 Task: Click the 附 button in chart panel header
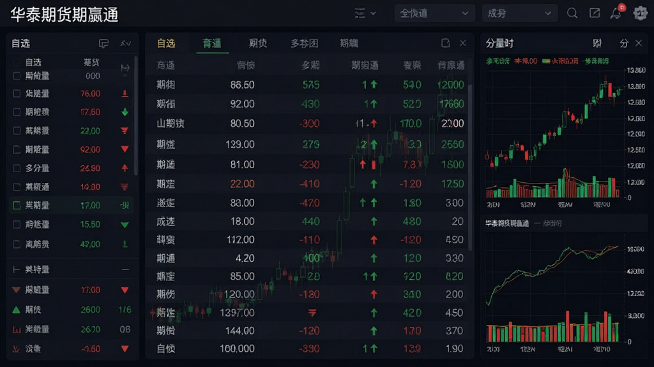[597, 43]
